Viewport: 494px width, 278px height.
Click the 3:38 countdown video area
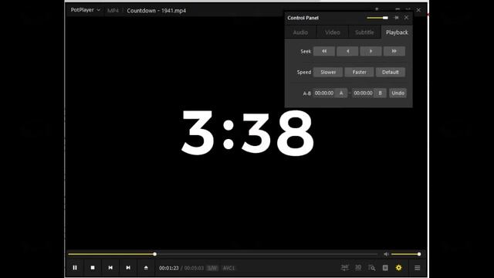[x=247, y=133]
